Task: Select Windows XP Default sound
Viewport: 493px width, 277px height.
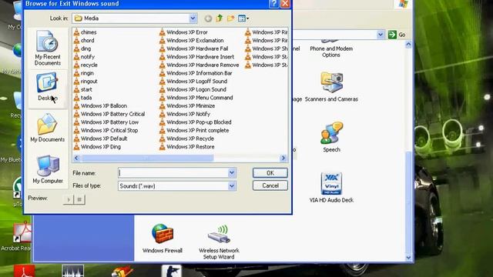Action: click(101, 138)
